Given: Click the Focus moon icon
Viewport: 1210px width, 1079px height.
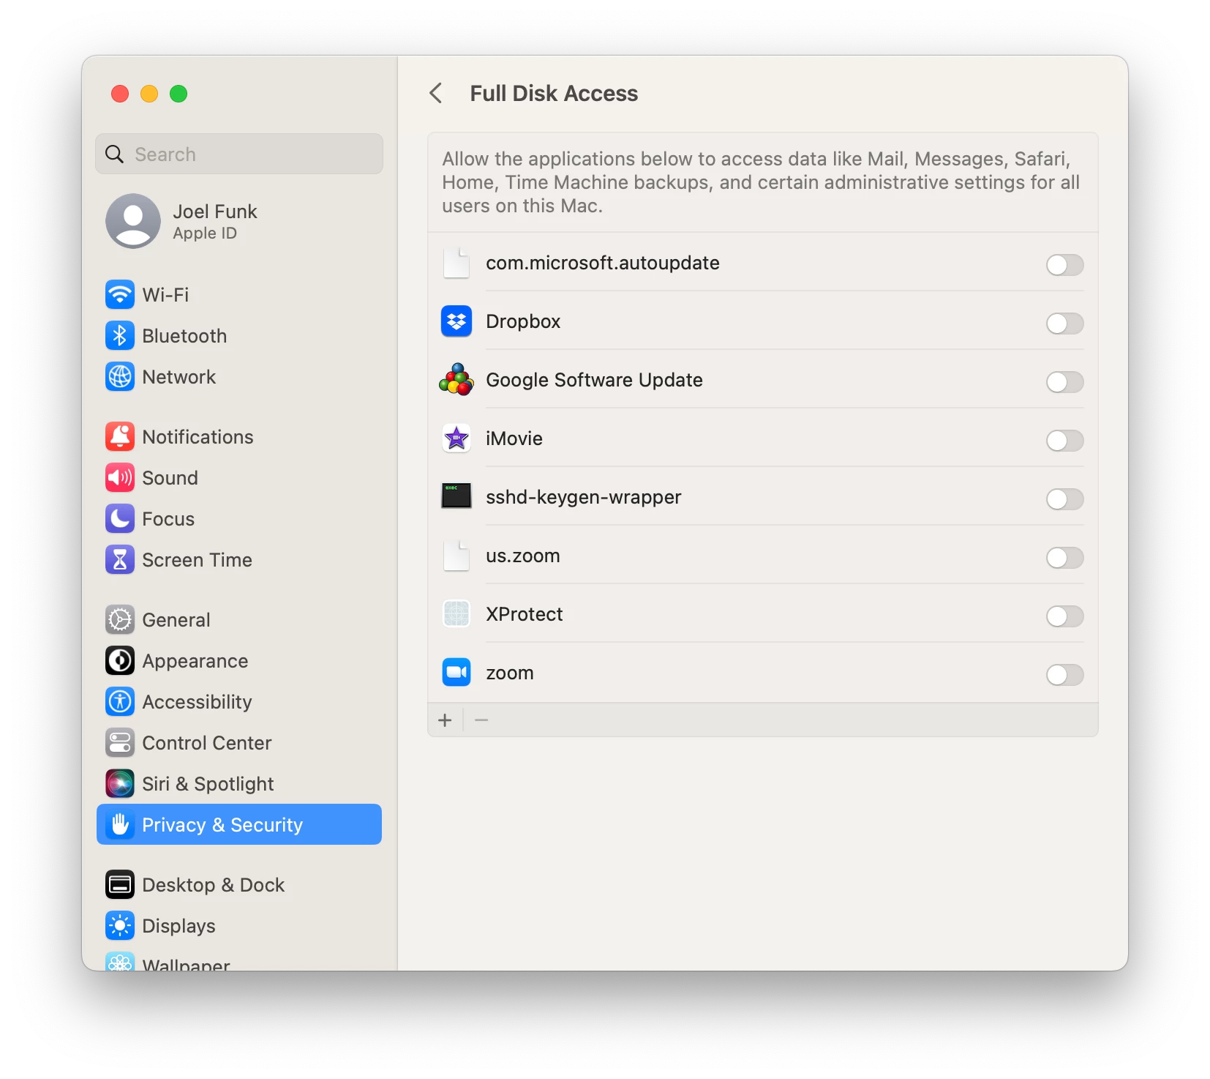Looking at the screenshot, I should 120,519.
